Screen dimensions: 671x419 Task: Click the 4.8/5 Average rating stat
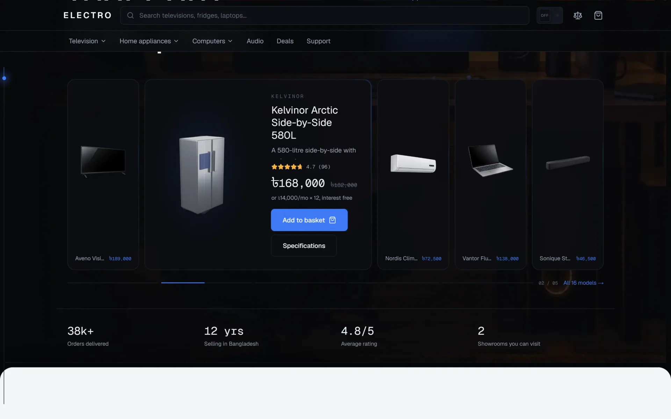click(359, 336)
